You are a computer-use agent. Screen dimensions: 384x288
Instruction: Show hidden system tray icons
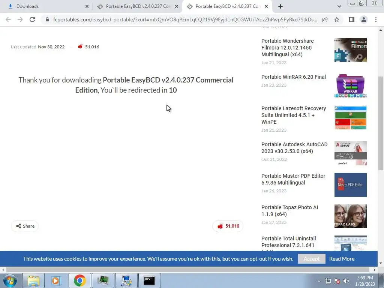pos(319,281)
